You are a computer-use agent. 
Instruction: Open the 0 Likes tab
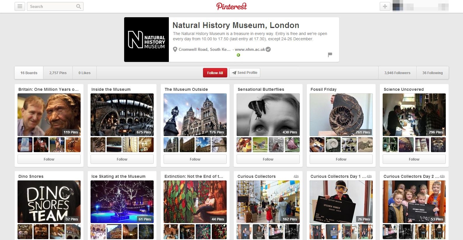coord(84,73)
